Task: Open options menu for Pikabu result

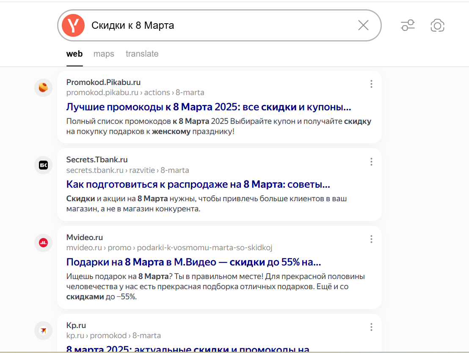Action: (x=371, y=84)
